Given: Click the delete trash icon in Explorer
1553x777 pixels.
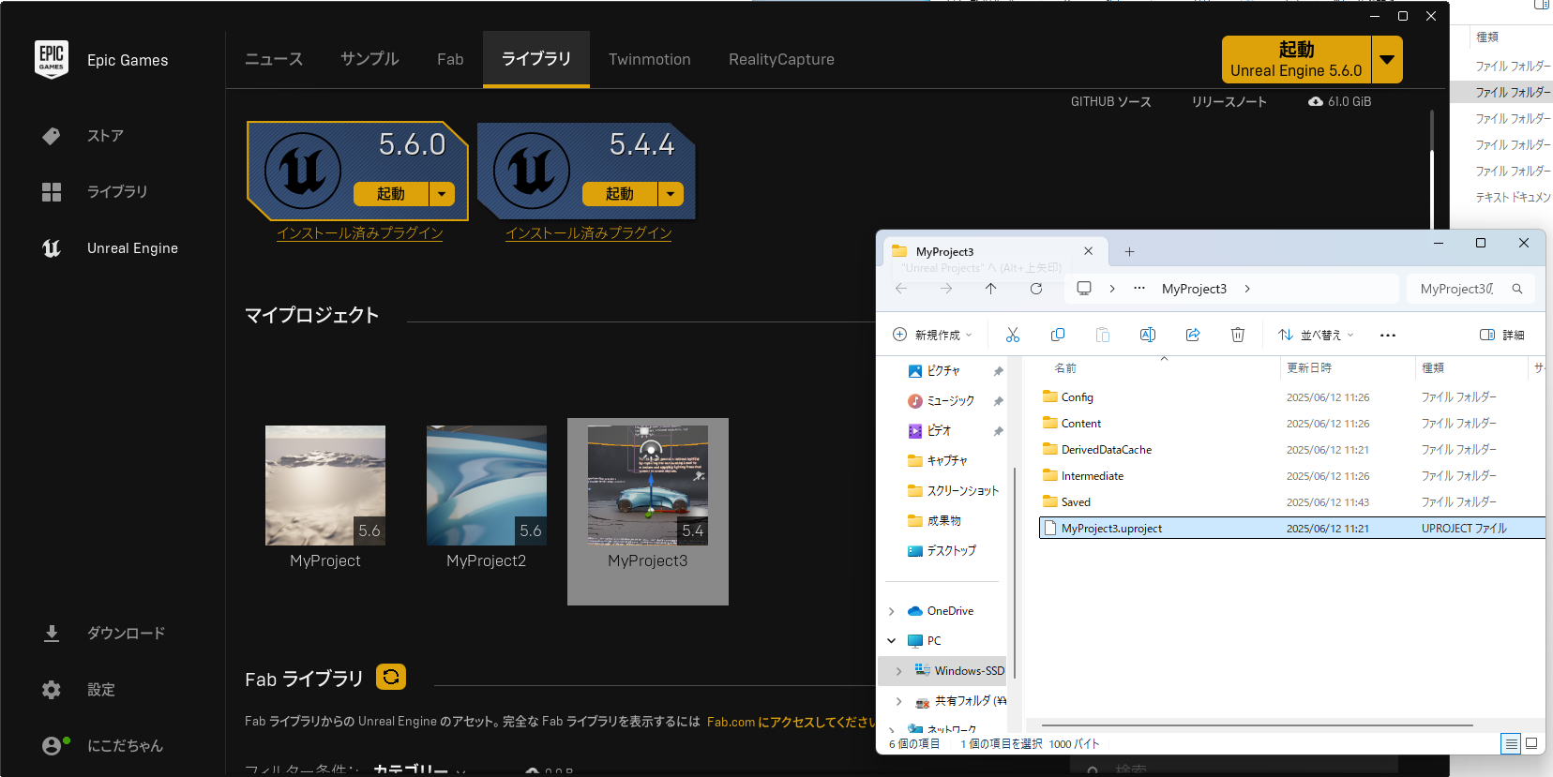Looking at the screenshot, I should click(x=1238, y=335).
